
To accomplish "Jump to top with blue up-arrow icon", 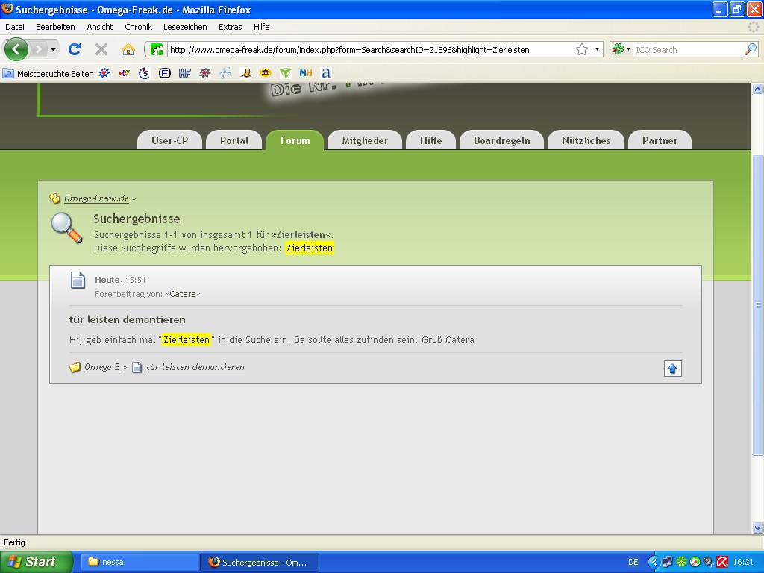I will (672, 369).
